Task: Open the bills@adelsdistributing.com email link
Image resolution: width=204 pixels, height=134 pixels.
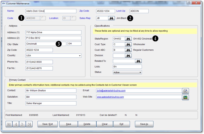Action: (x=111, y=91)
